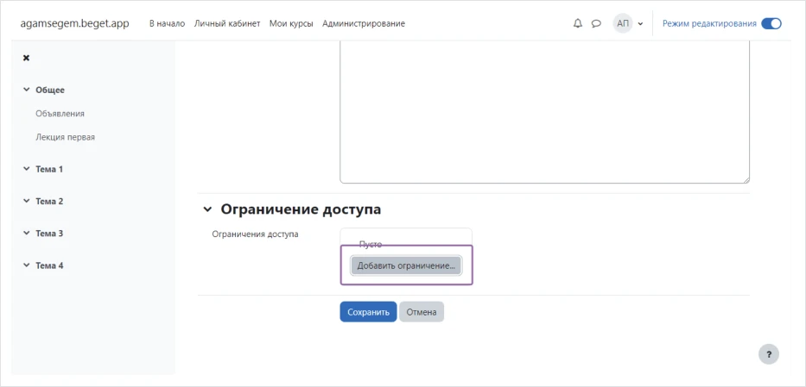This screenshot has width=806, height=387.
Task: Select the Общее section title
Action: [50, 91]
